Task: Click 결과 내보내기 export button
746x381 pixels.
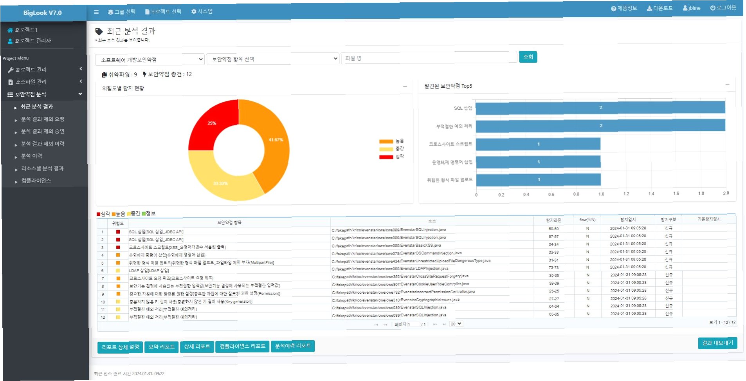Action: pyautogui.click(x=717, y=343)
